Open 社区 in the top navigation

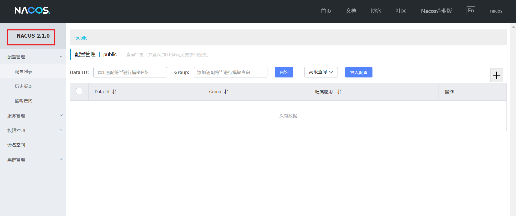(401, 11)
